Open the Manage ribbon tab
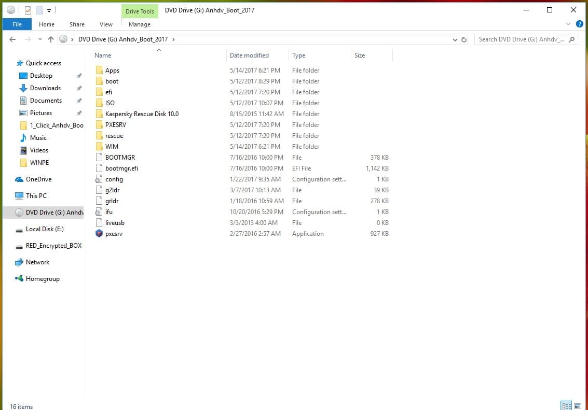This screenshot has height=410, width=588. (x=140, y=24)
